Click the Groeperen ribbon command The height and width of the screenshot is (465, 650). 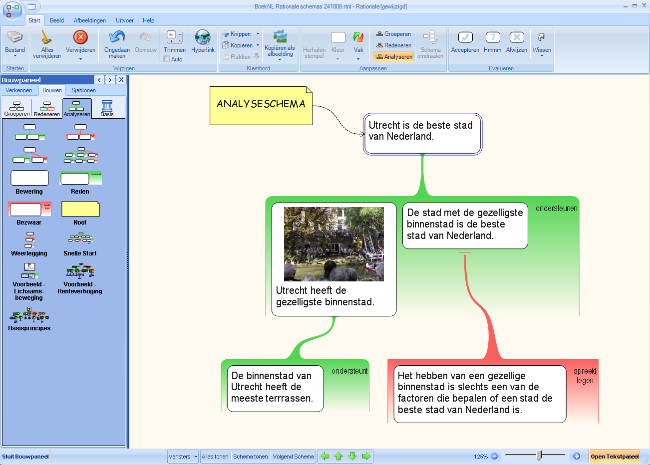coord(393,34)
